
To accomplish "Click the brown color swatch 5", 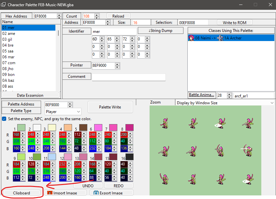I will (x=83, y=127).
